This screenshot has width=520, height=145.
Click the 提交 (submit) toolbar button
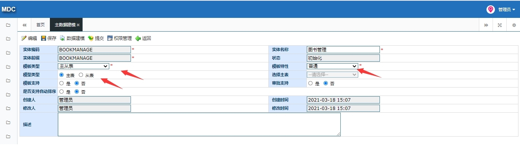96,38
